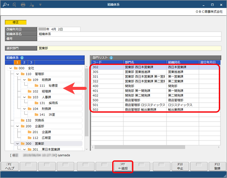Click the F7 ←追加 button
The width and height of the screenshot is (227, 178).
pyautogui.click(x=123, y=166)
